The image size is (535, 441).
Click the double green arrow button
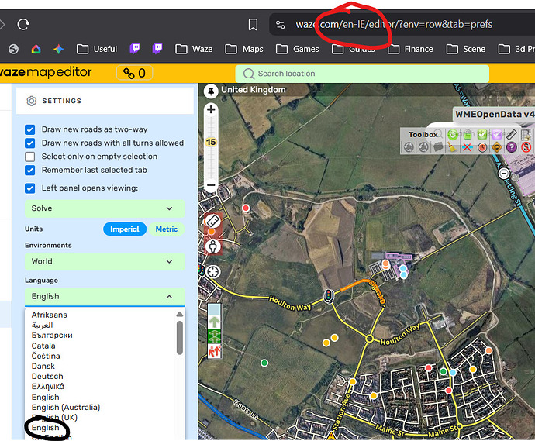click(x=214, y=336)
